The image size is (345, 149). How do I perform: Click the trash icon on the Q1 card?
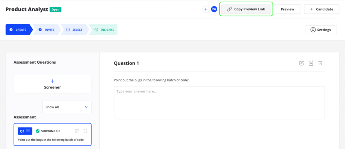click(x=76, y=131)
